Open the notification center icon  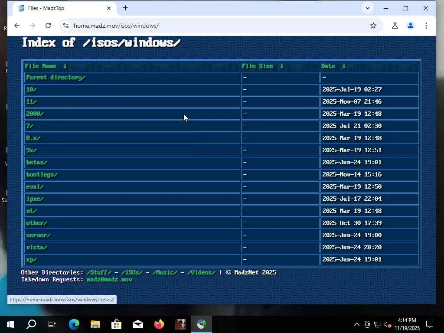click(430, 324)
